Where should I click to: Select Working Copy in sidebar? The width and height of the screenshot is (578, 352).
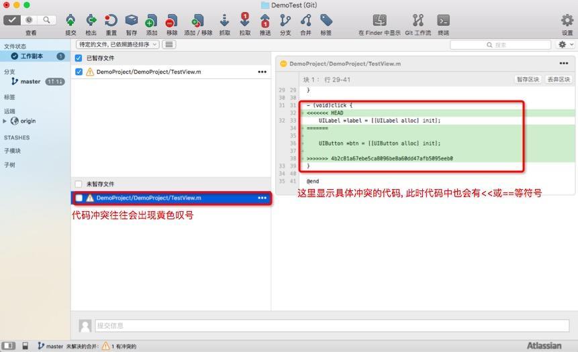click(x=36, y=56)
